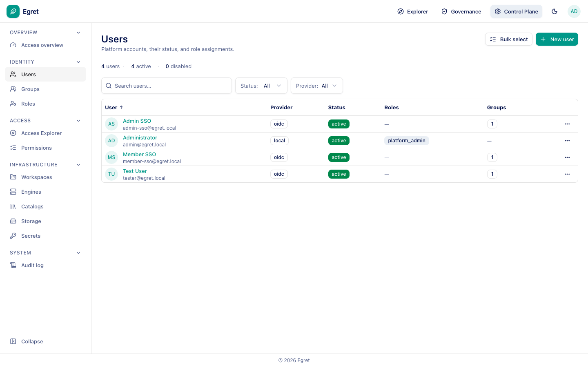
Task: Switch to the Control Plane tab
Action: pos(516,11)
